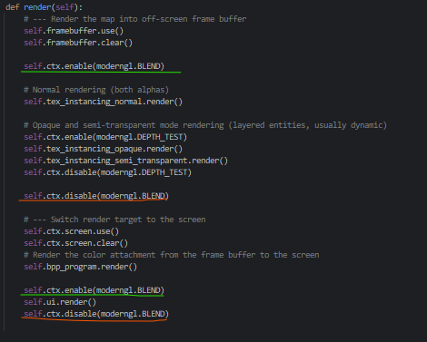
Task: Click the enable BLEND line right before ui.render()
Action: (94, 290)
